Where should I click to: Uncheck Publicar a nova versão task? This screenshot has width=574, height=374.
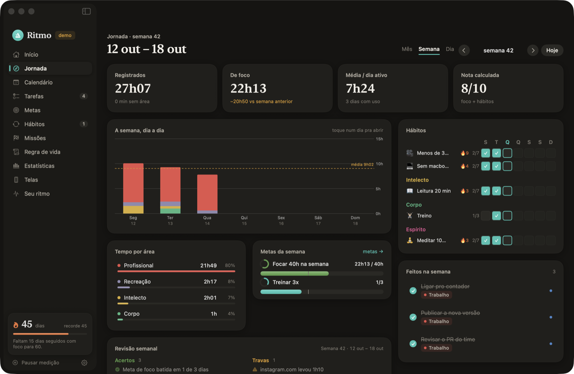[413, 317]
